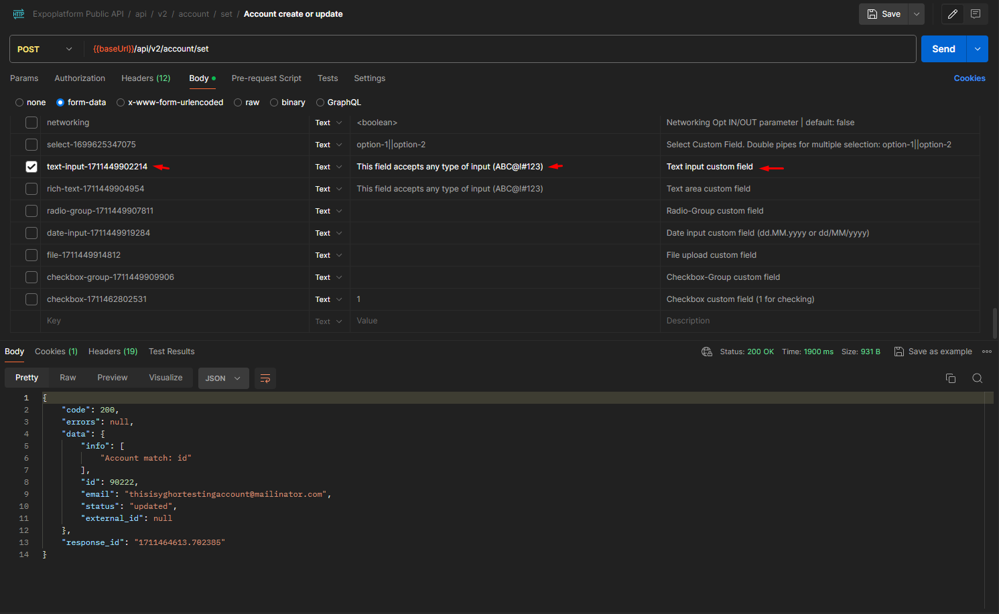Click the request URL input field
This screenshot has height=614, width=999.
click(x=469, y=49)
